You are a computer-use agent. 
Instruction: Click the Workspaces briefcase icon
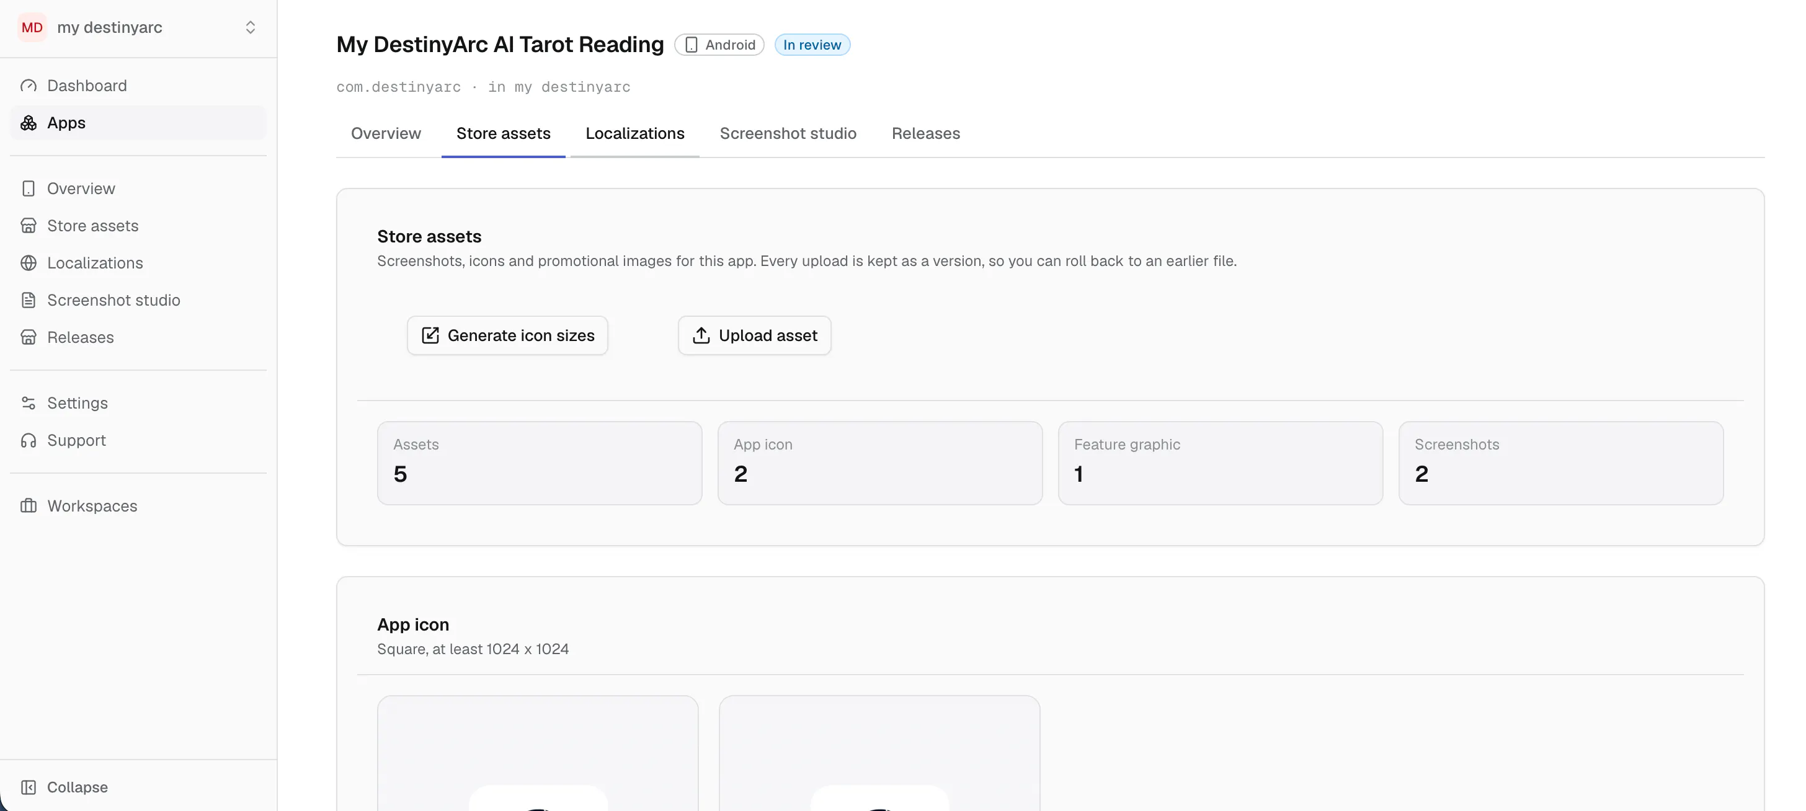click(x=29, y=506)
